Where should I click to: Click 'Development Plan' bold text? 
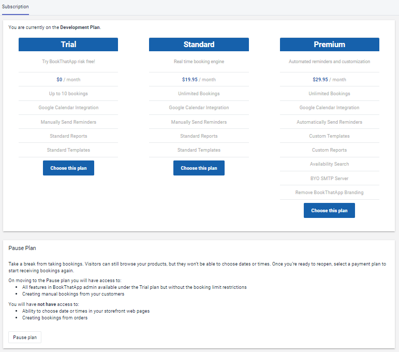click(80, 27)
